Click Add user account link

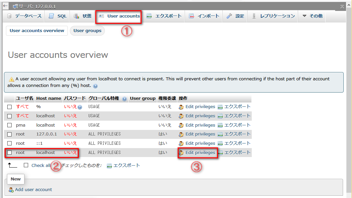33,190
